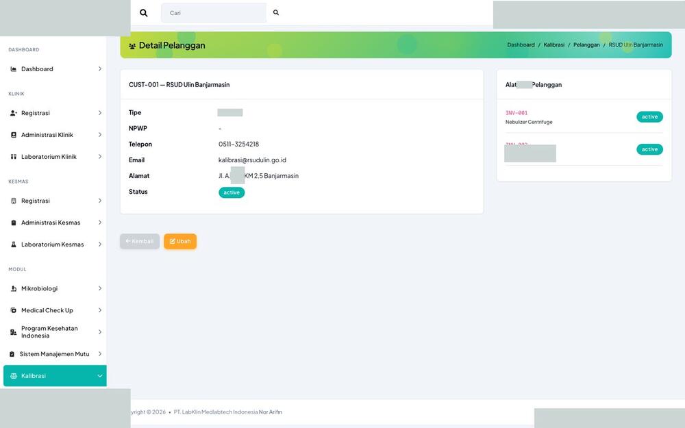Click active badge for INV-001

(649, 117)
